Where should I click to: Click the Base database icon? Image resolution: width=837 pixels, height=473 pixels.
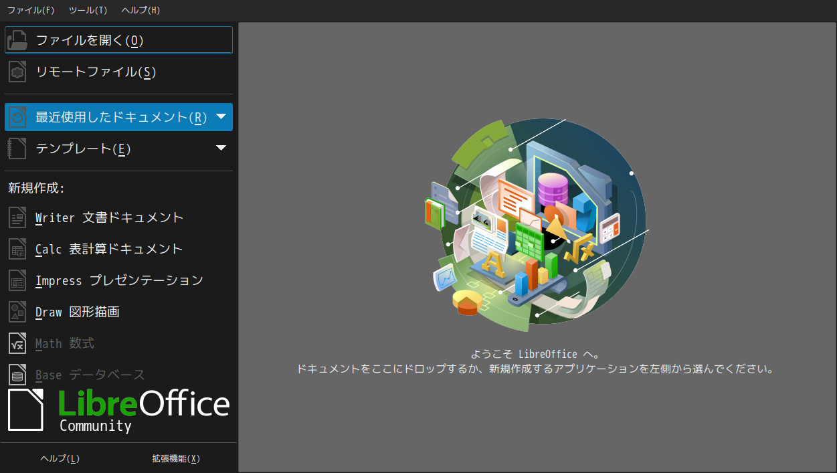click(x=17, y=375)
